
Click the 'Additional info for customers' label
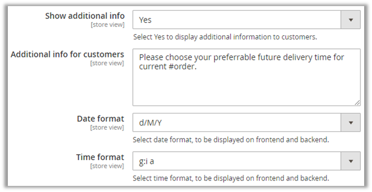68,54
